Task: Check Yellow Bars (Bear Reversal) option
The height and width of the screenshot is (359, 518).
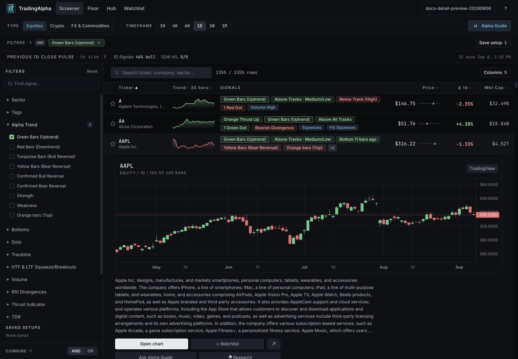Action: pos(12,166)
